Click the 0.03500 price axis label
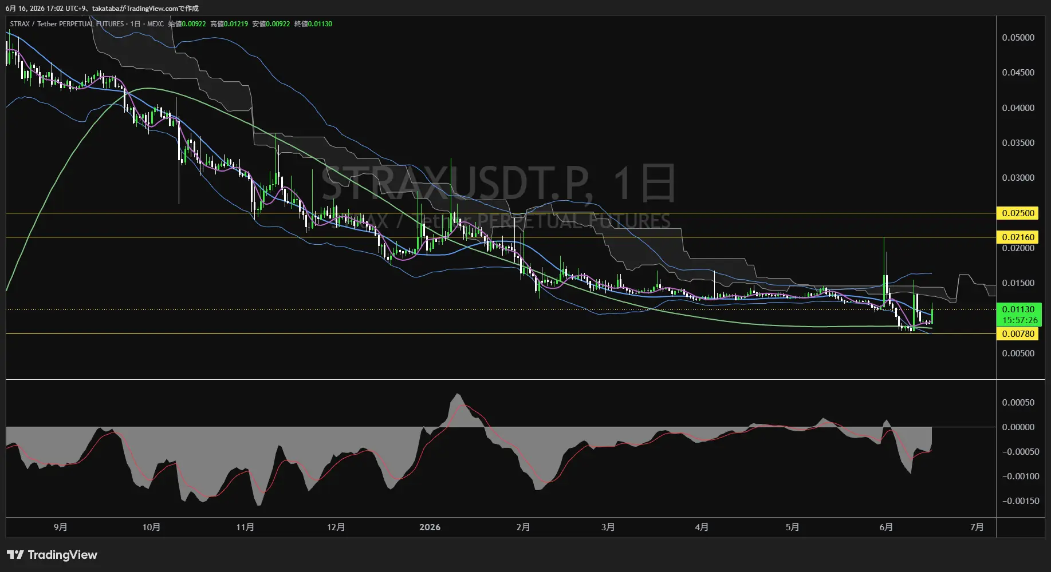The height and width of the screenshot is (572, 1051). tap(1018, 143)
